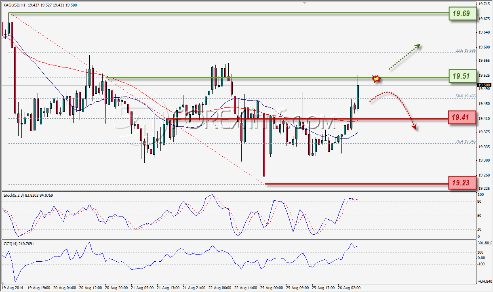The image size is (493, 292).
Task: Click the XAGUSD,H1 chart title text
Action: 15,5
